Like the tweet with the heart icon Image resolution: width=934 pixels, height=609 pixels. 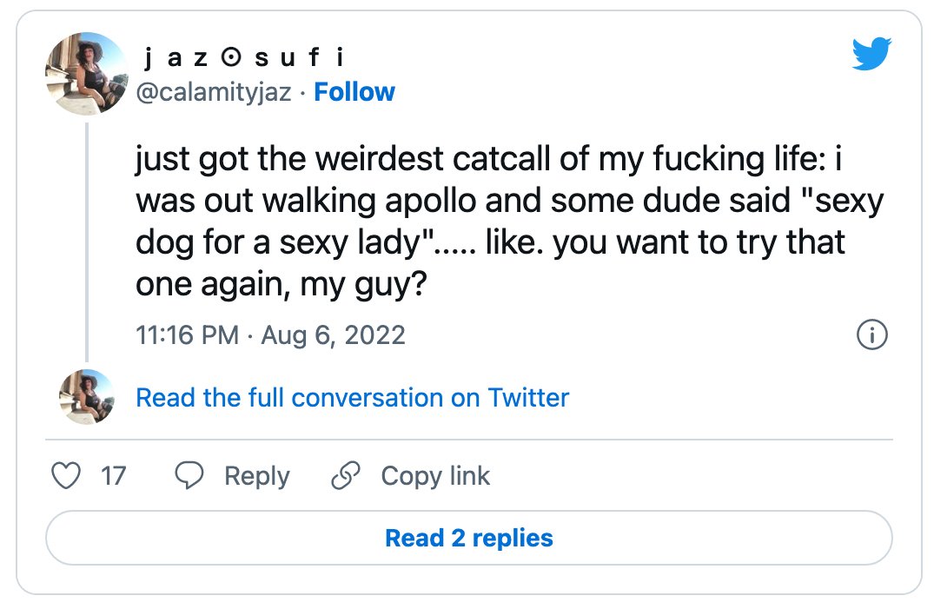(x=65, y=475)
